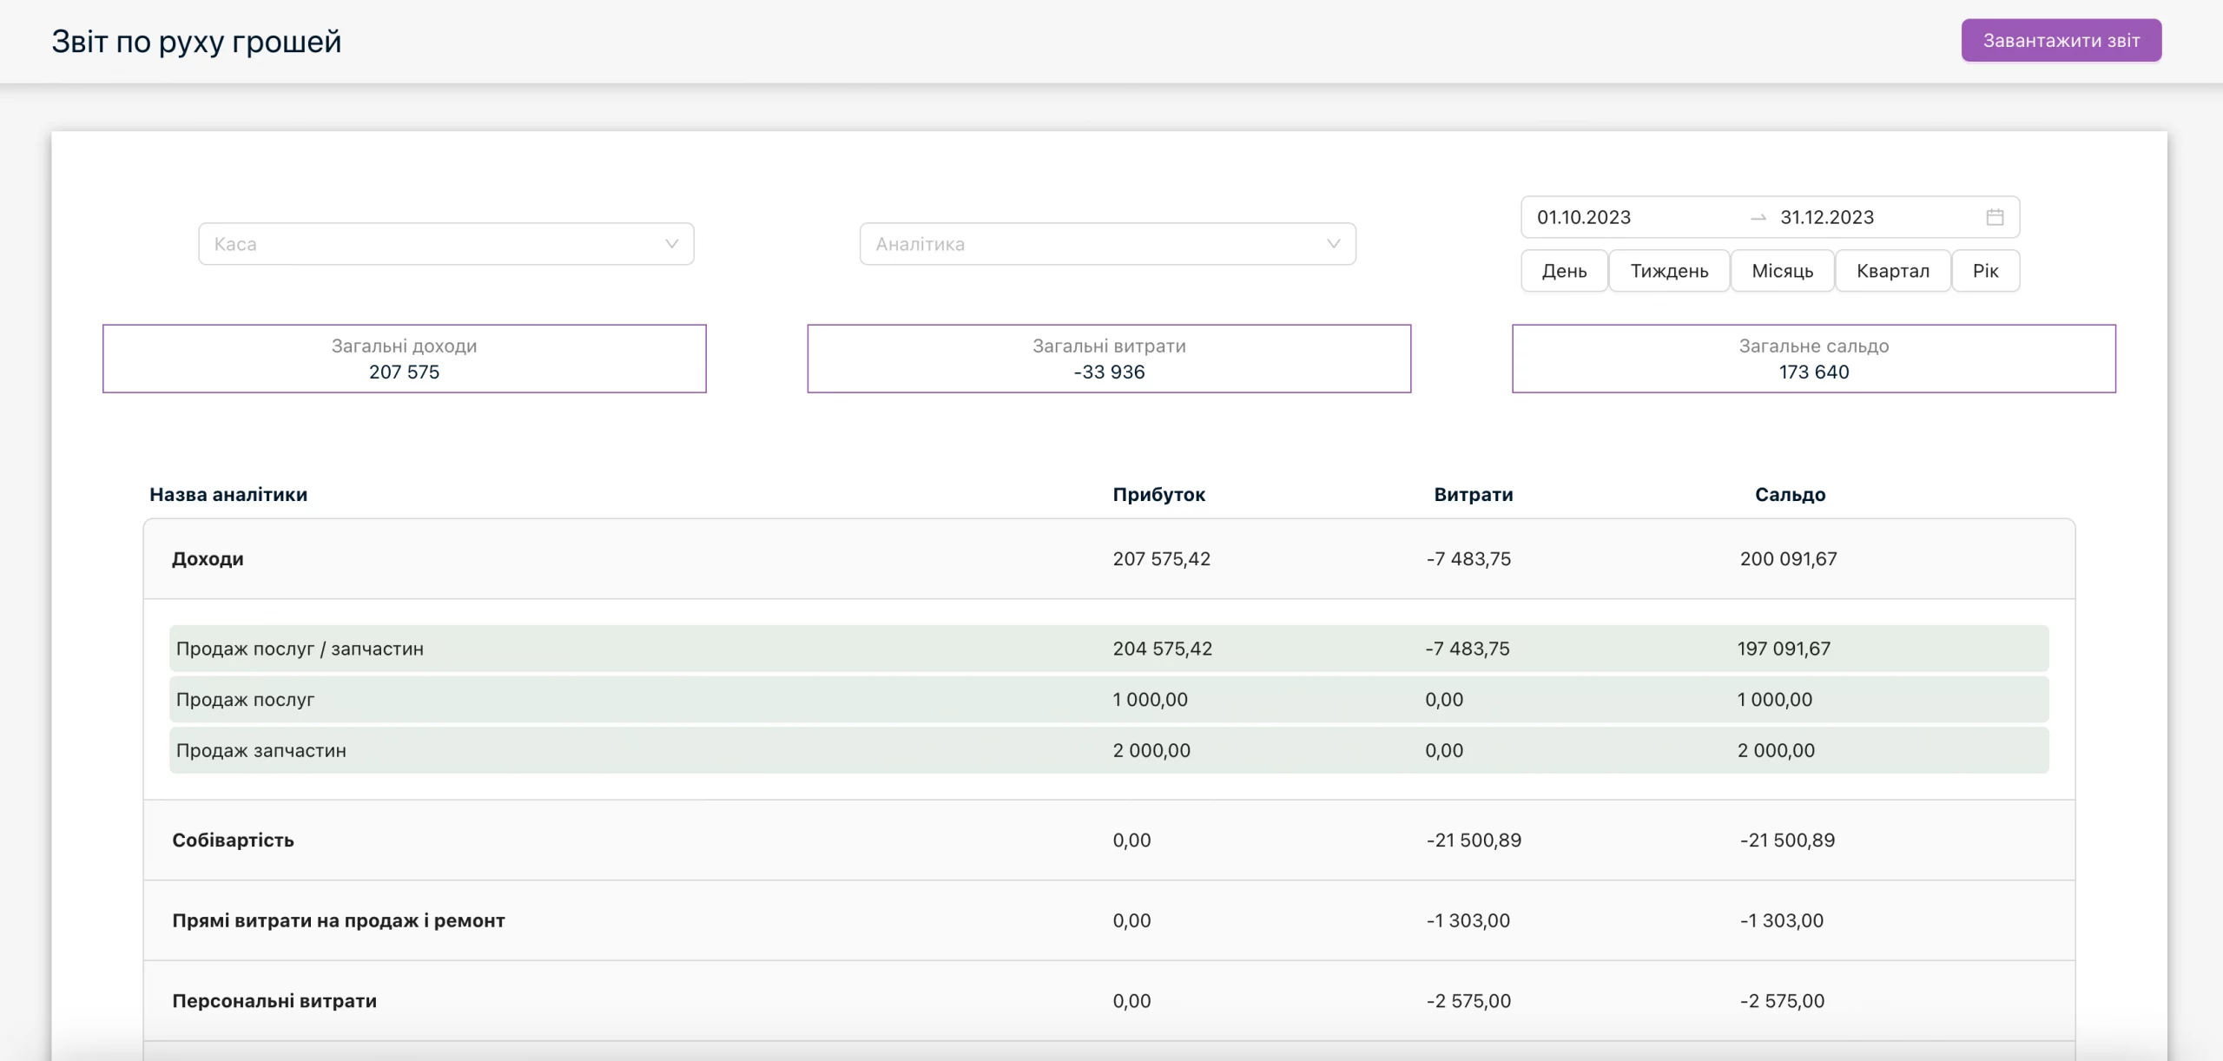Open the Аналітика dropdown chevron

(1334, 244)
